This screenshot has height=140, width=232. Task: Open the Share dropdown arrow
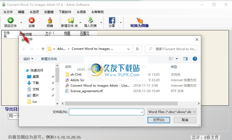tap(121, 22)
